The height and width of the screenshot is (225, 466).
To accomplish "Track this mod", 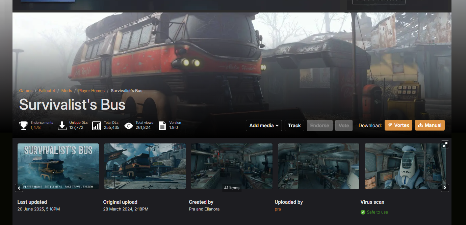I will point(294,125).
